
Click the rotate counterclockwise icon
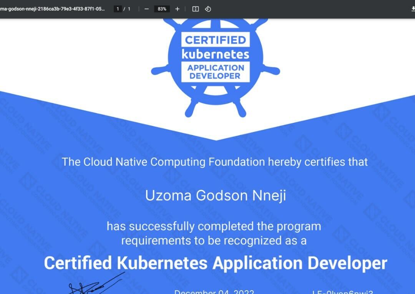208,9
